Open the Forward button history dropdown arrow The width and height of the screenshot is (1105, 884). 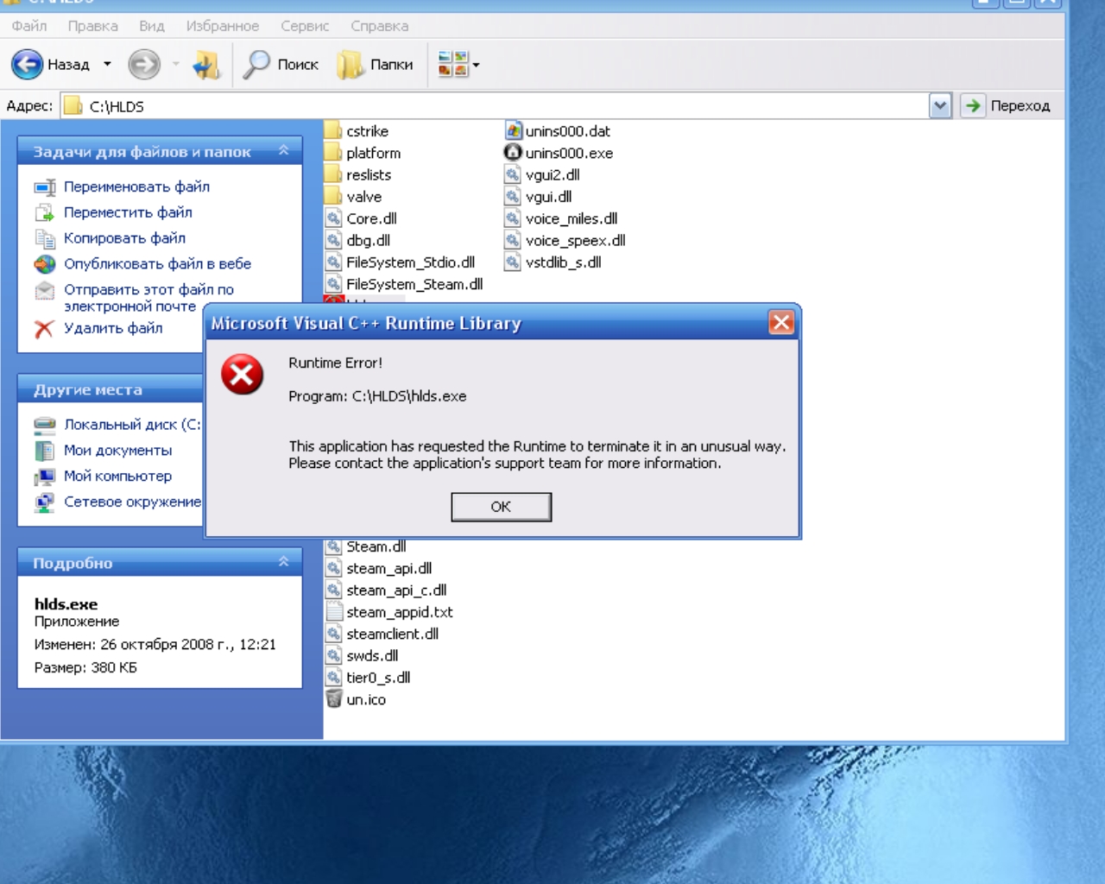point(175,64)
